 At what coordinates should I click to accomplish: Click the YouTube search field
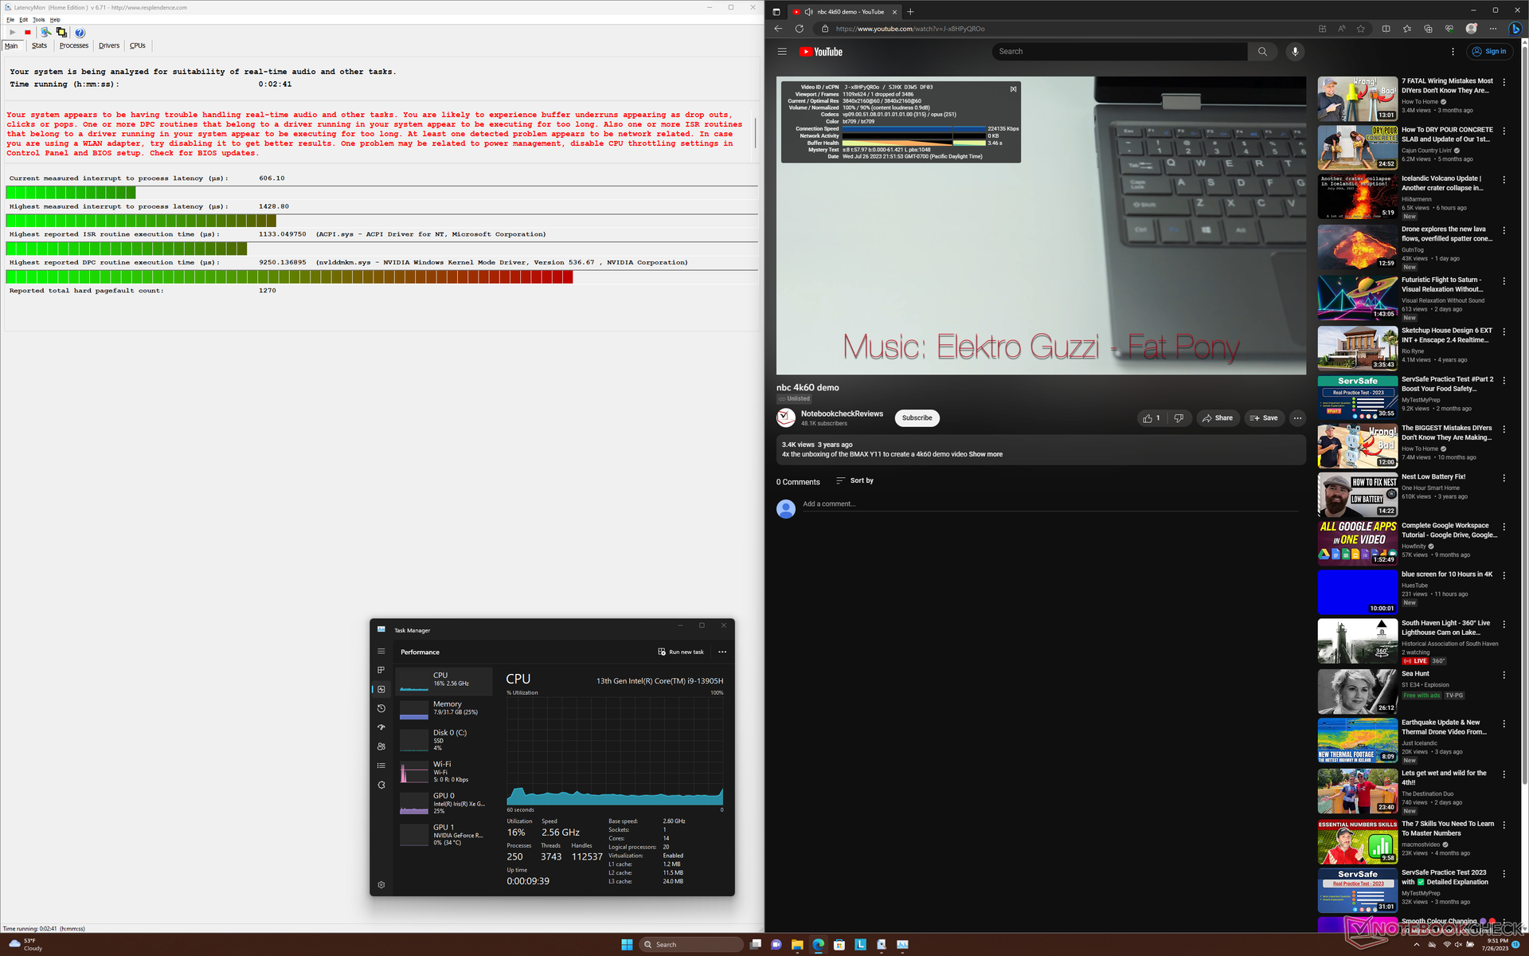(1119, 52)
